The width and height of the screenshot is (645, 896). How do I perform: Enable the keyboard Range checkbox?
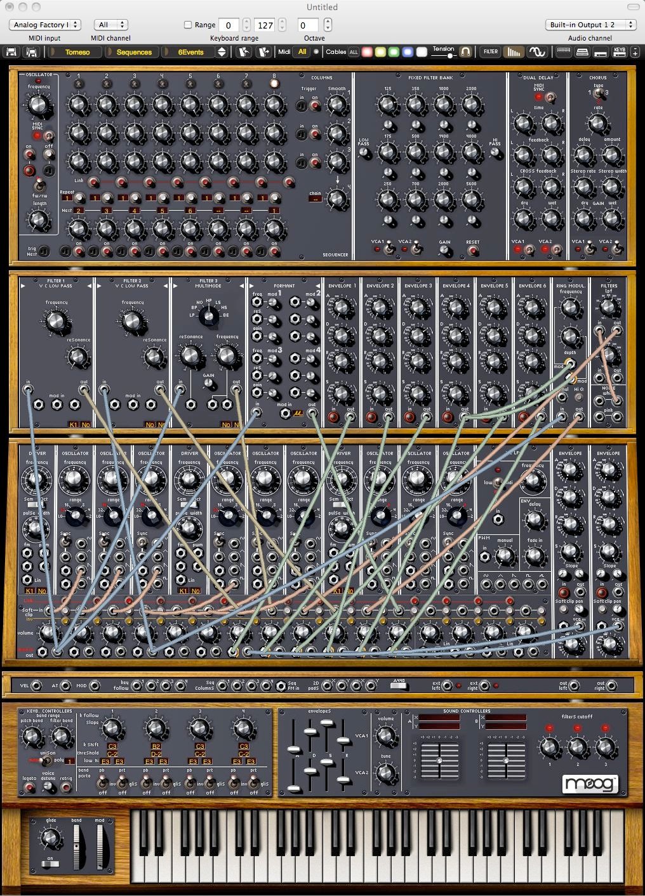click(188, 25)
